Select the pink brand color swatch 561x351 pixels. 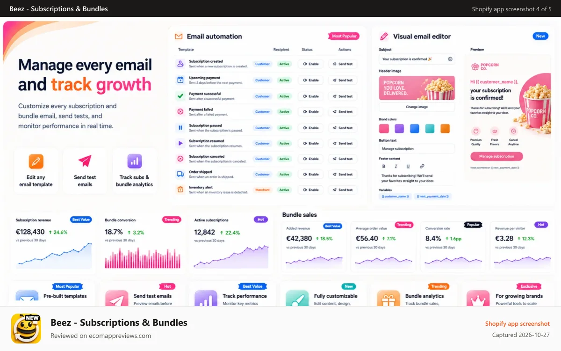(x=384, y=129)
